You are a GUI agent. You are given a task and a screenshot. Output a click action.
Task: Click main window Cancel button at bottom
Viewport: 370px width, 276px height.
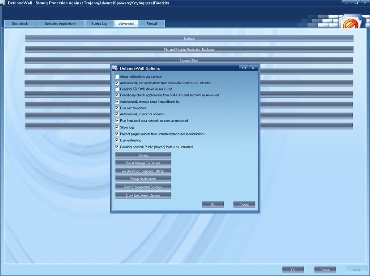point(325,270)
